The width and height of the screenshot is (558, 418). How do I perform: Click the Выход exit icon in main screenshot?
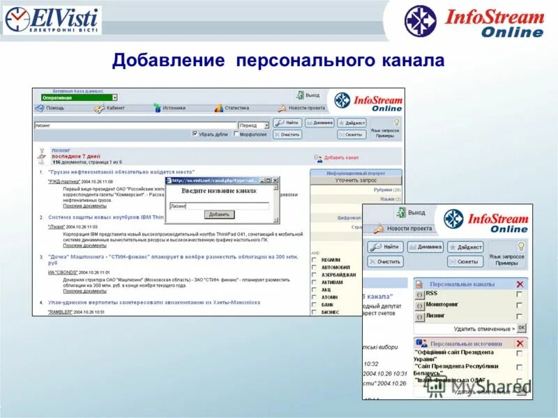click(300, 95)
